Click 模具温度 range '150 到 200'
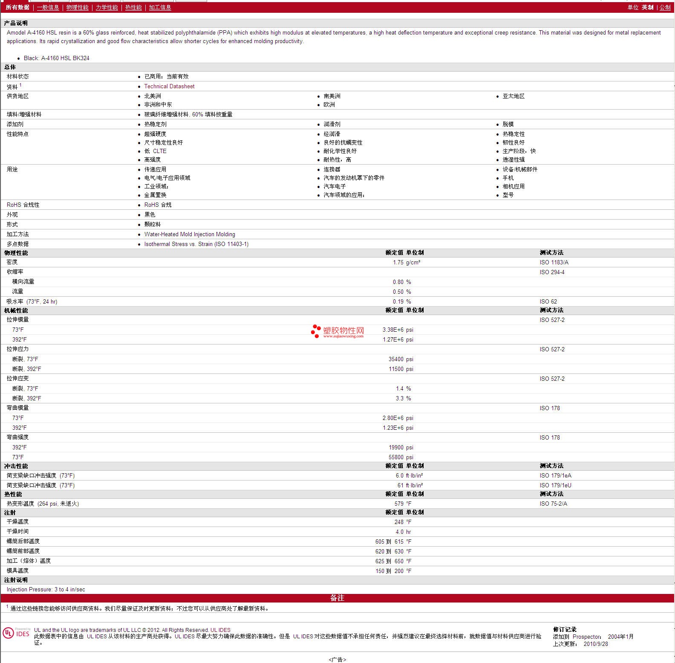This screenshot has height=663, width=675. point(389,571)
